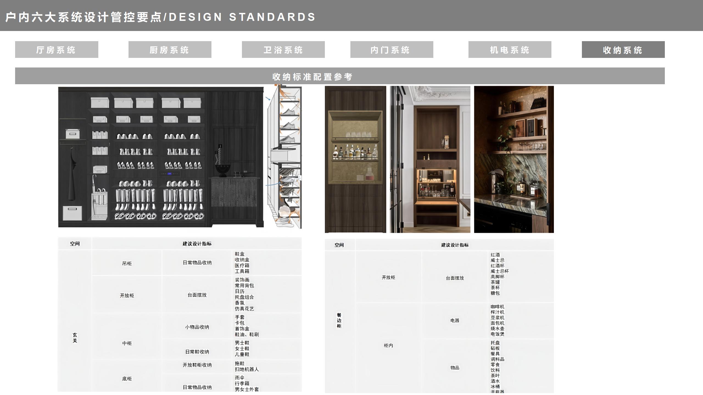
Task: Go to the 机电系统 tab
Action: tap(510, 50)
